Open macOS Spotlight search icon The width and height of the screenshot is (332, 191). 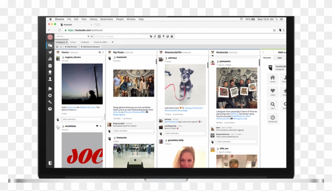[276, 19]
